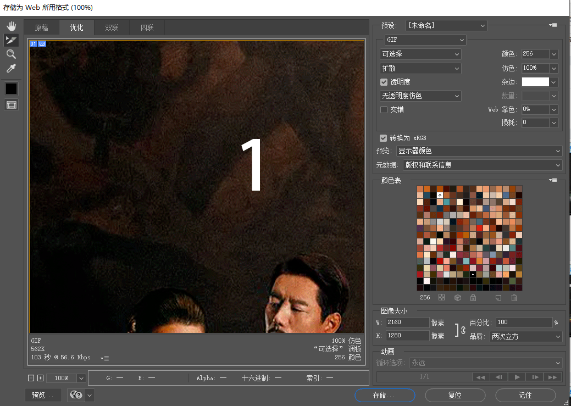Uncheck the 透明度 checkbox
The image size is (571, 406).
(x=384, y=82)
